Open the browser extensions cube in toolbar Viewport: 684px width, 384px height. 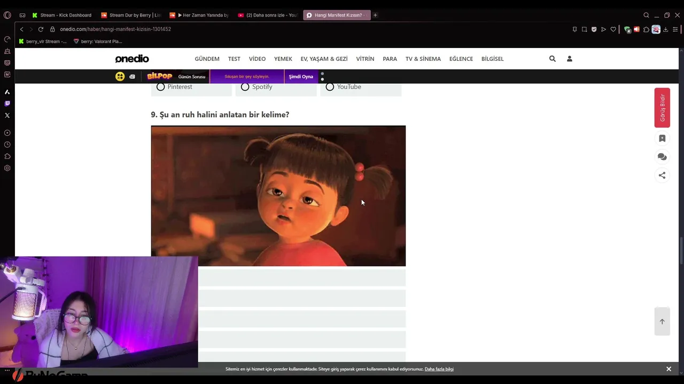point(646,29)
